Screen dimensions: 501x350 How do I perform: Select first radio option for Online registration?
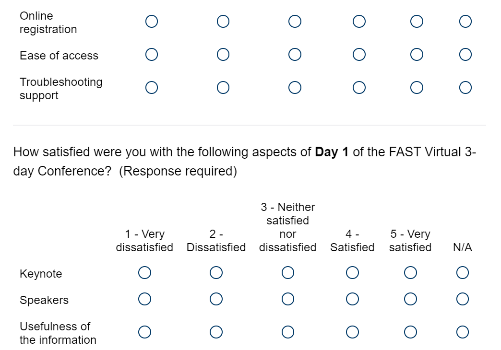pos(152,22)
